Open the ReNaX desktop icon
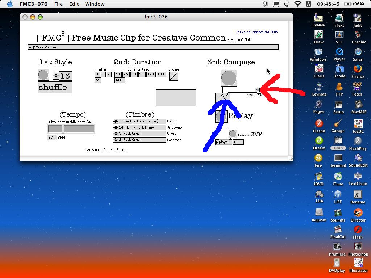 318,20
